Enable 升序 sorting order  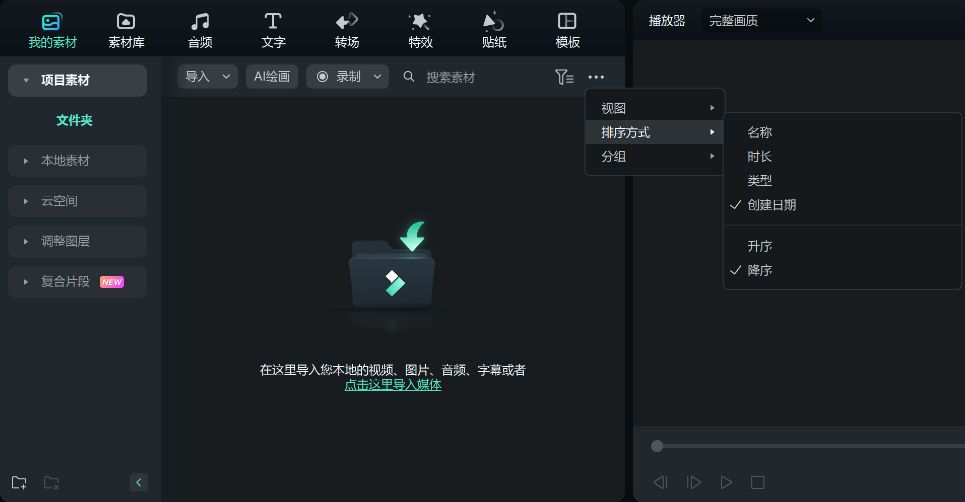point(760,246)
